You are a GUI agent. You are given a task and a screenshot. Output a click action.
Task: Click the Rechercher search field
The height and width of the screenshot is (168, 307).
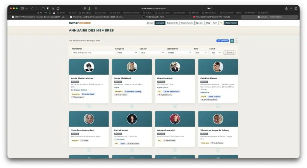pos(92,53)
